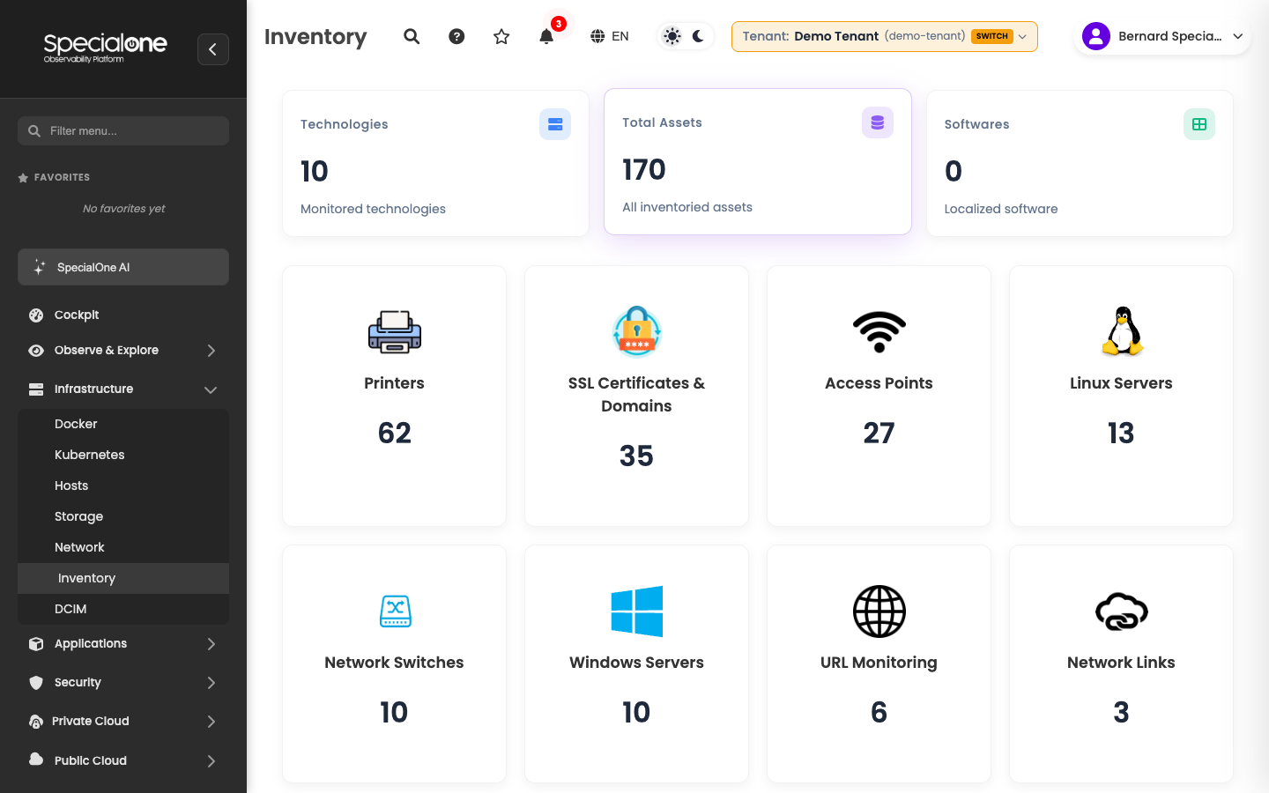
Task: Collapse the sidebar with back arrow button
Action: point(213,49)
